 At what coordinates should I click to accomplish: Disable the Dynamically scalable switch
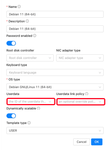[11, 116]
